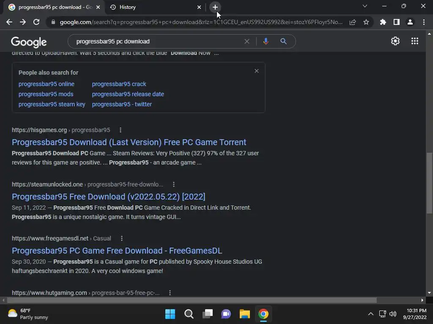The width and height of the screenshot is (433, 324).
Task: Open File Explorer from taskbar
Action: pyautogui.click(x=245, y=314)
